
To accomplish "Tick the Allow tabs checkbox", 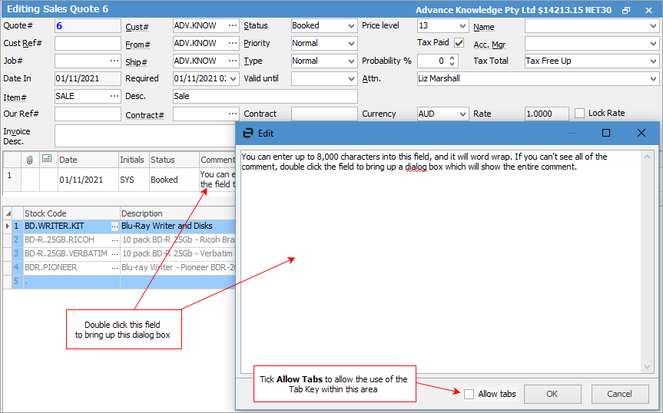I will [469, 394].
